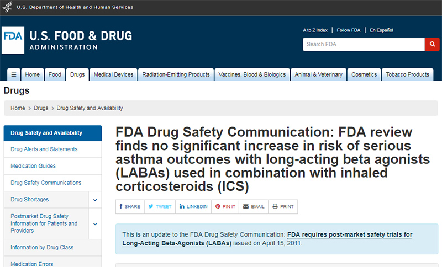The width and height of the screenshot is (442, 267).
Task: Click into the Search FDA field
Action: click(364, 45)
